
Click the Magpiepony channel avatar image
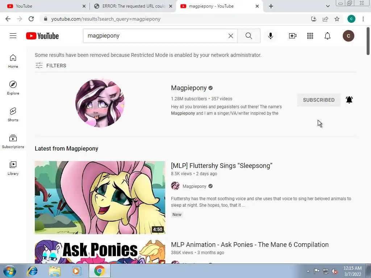pos(100,103)
